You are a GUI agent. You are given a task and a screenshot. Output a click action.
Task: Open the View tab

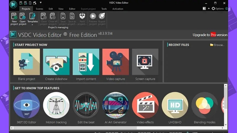(x=61, y=9)
